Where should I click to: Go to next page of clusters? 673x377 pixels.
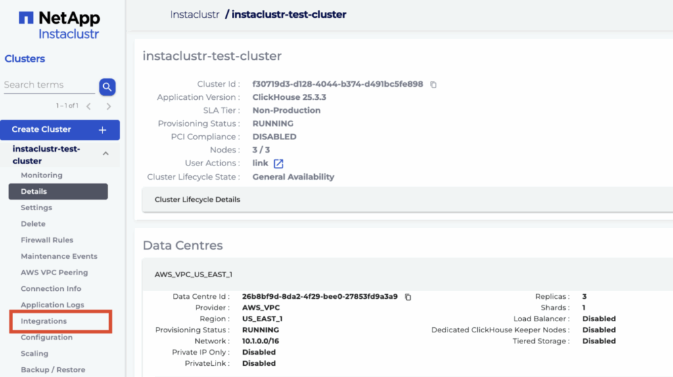click(x=108, y=106)
